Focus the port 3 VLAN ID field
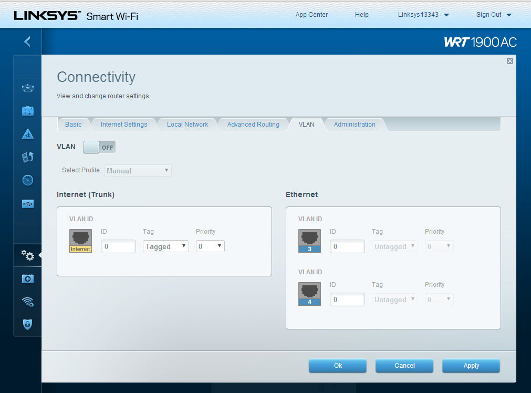Viewport: 531px width, 393px height. click(347, 246)
